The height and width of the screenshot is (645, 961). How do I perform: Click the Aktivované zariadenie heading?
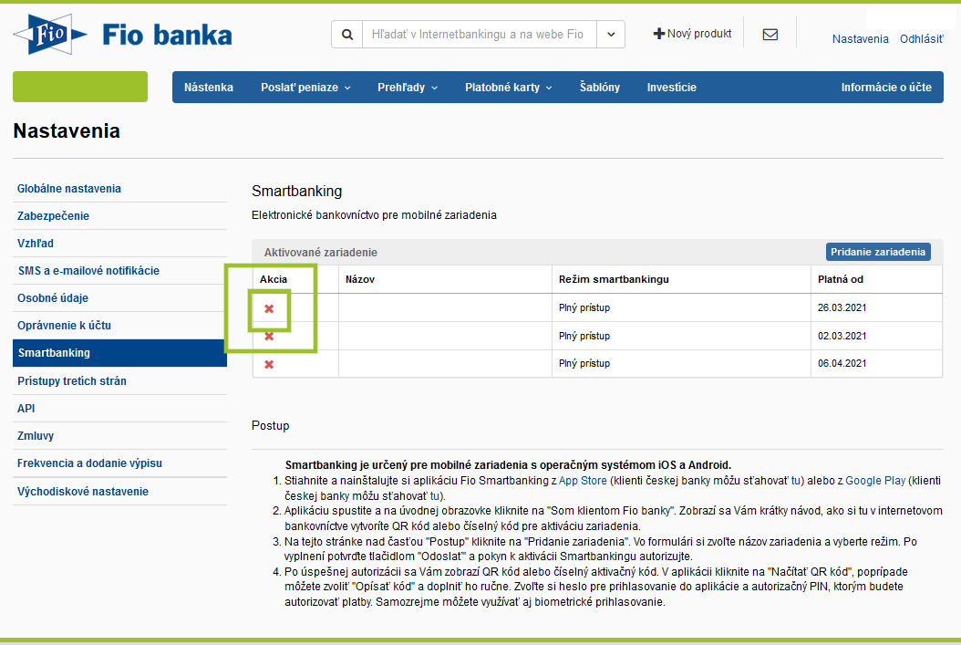coord(321,253)
